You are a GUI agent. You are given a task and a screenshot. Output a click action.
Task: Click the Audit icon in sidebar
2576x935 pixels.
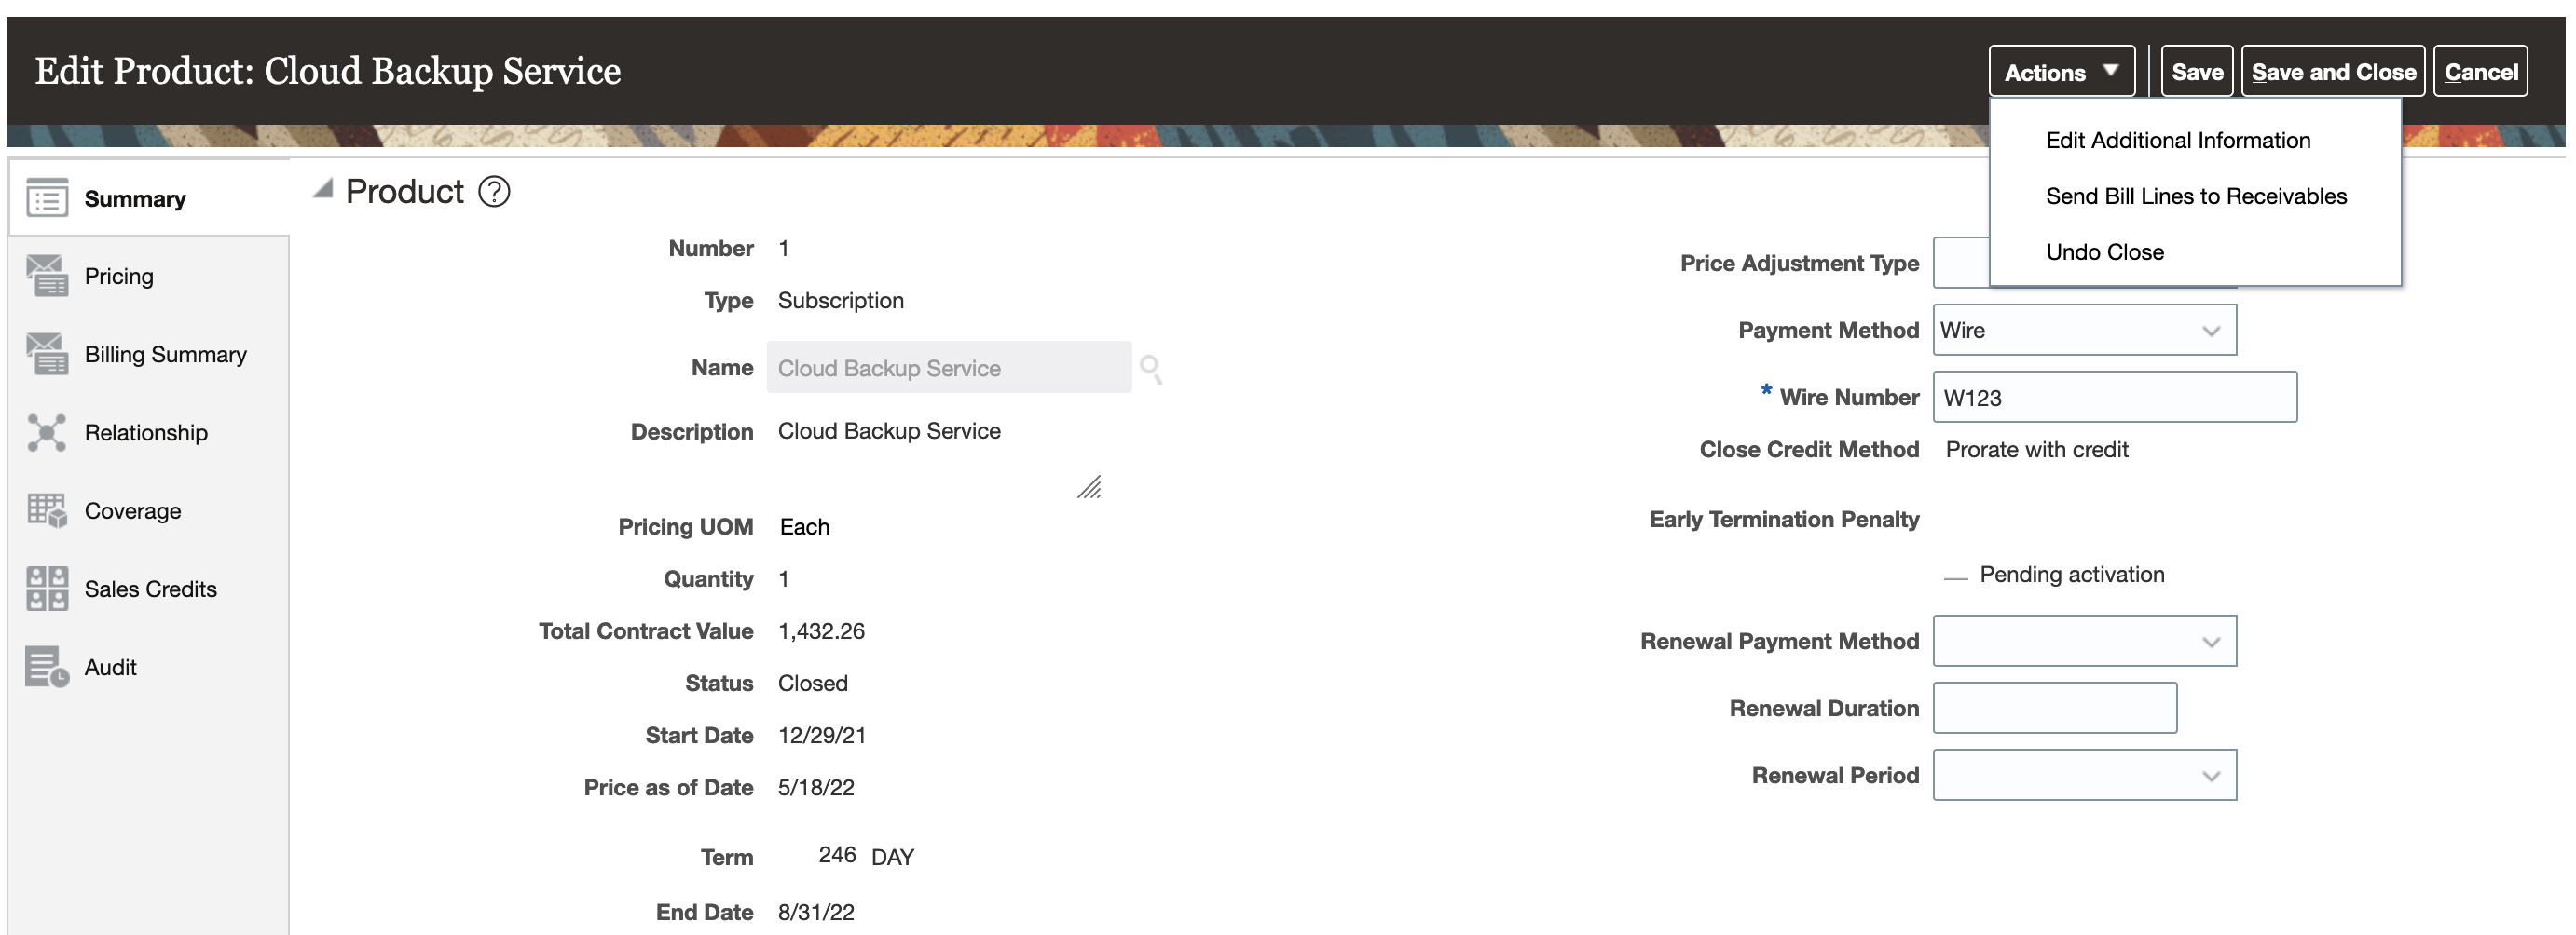click(x=47, y=668)
